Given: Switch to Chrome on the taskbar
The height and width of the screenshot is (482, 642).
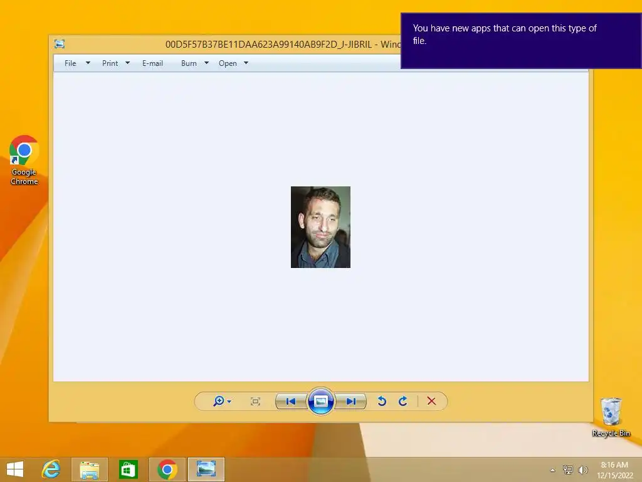Looking at the screenshot, I should (x=167, y=469).
